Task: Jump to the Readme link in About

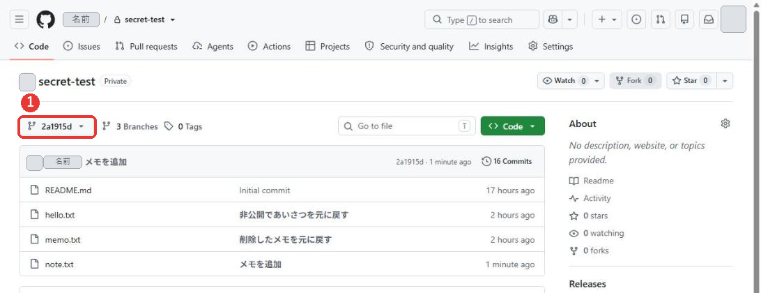Action: tap(591, 181)
